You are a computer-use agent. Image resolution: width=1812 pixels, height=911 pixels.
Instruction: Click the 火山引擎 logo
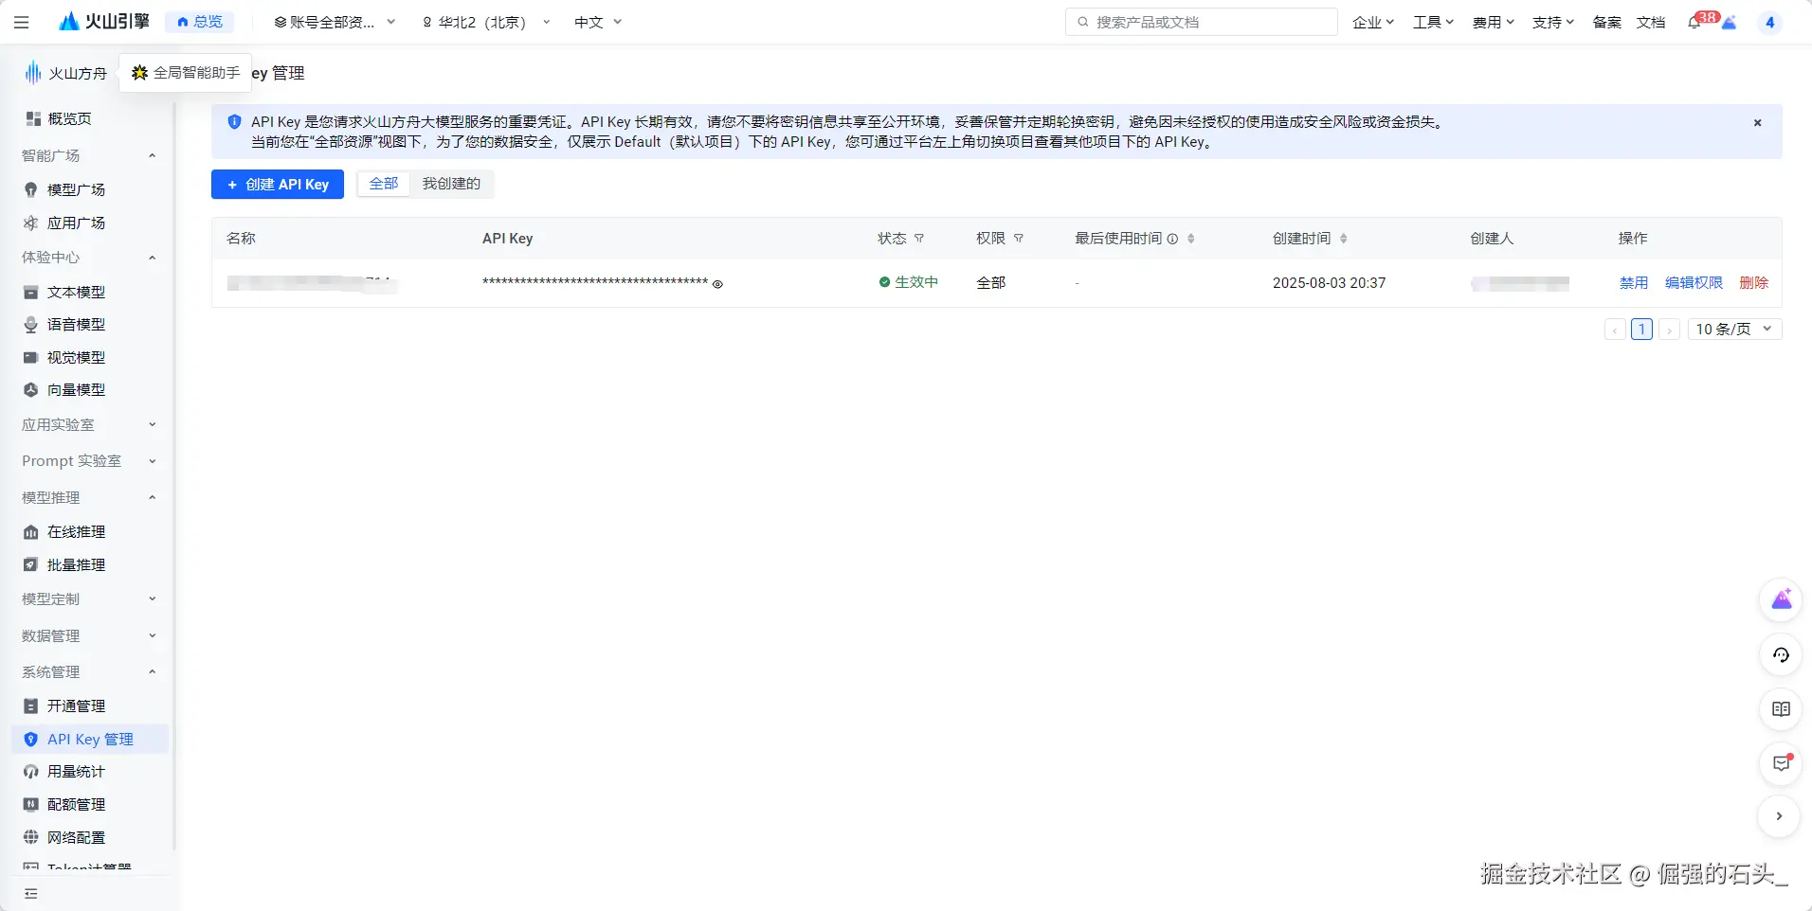[x=104, y=22]
